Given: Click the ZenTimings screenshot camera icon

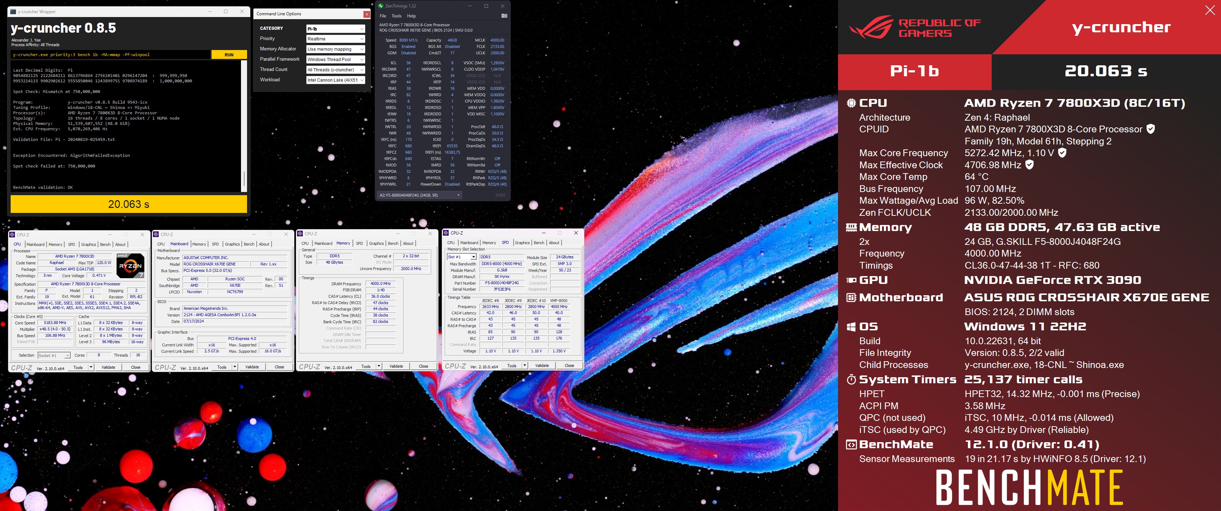Looking at the screenshot, I should pos(504,16).
